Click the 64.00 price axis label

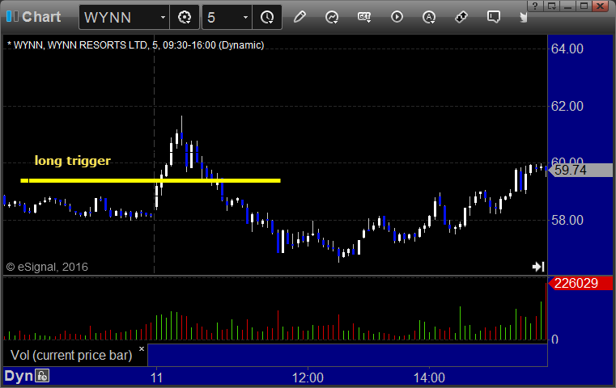[x=567, y=49]
